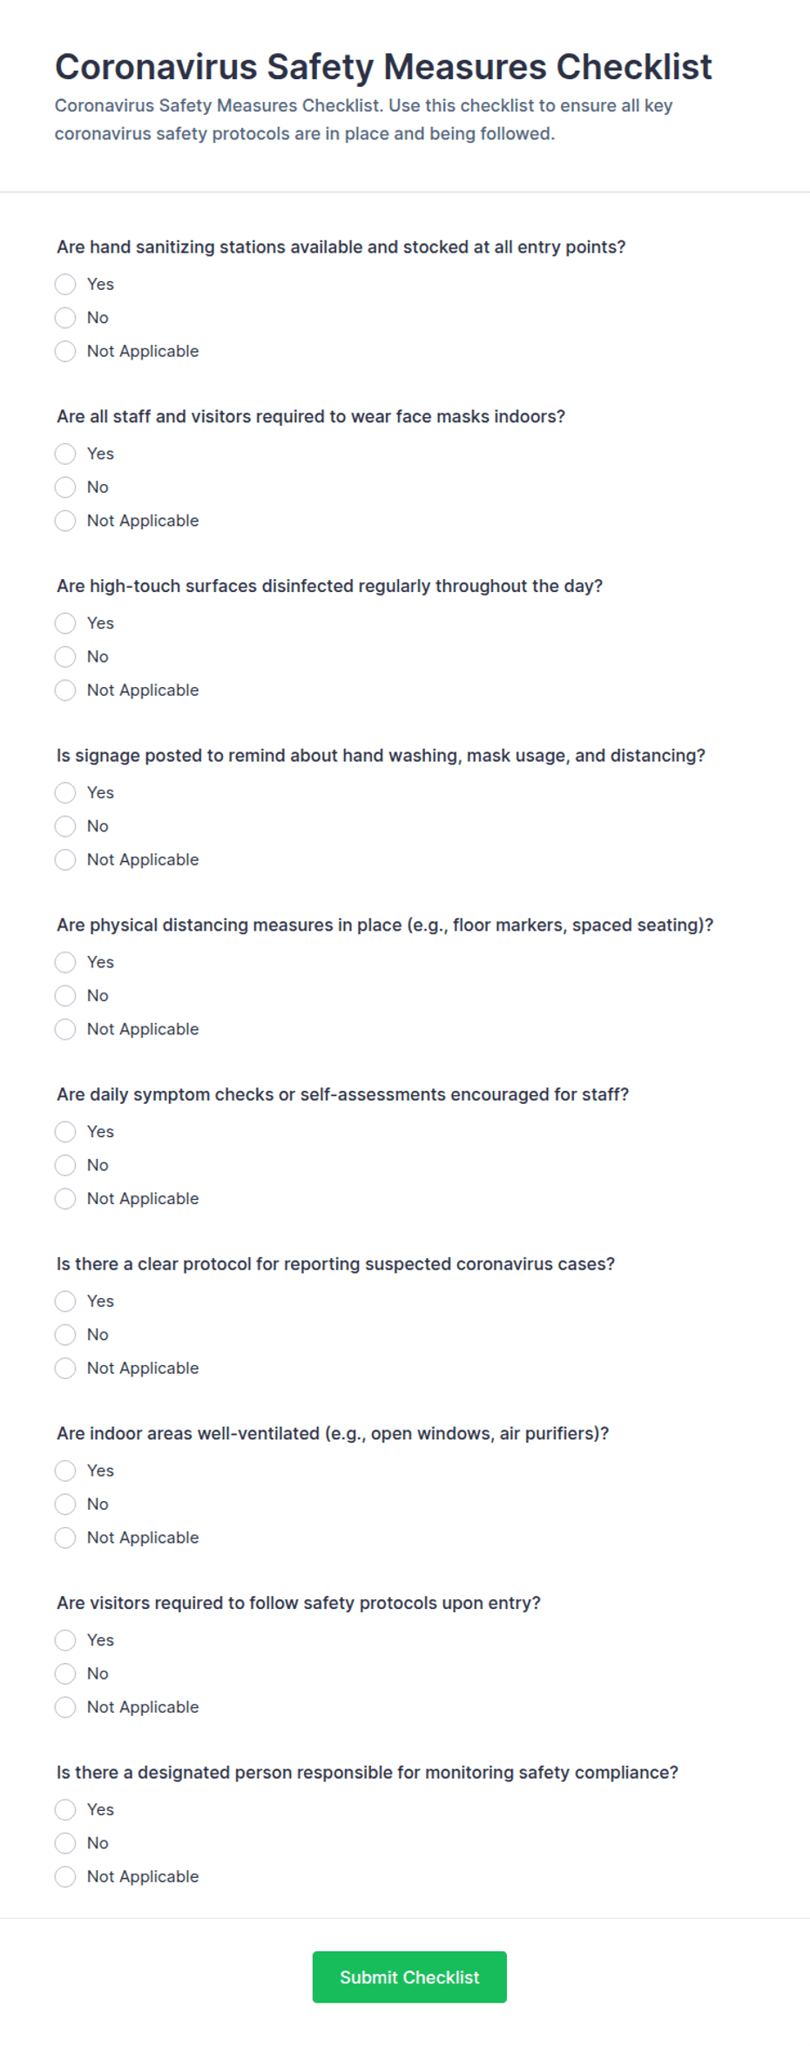
Task: Choose No for daily symptom checks
Action: (x=65, y=1166)
